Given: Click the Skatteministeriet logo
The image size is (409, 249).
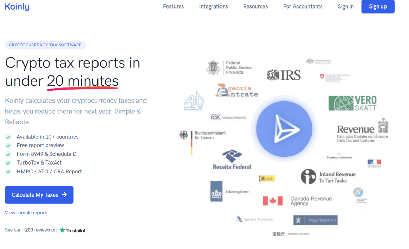Looking at the screenshot, I should [x=339, y=156].
